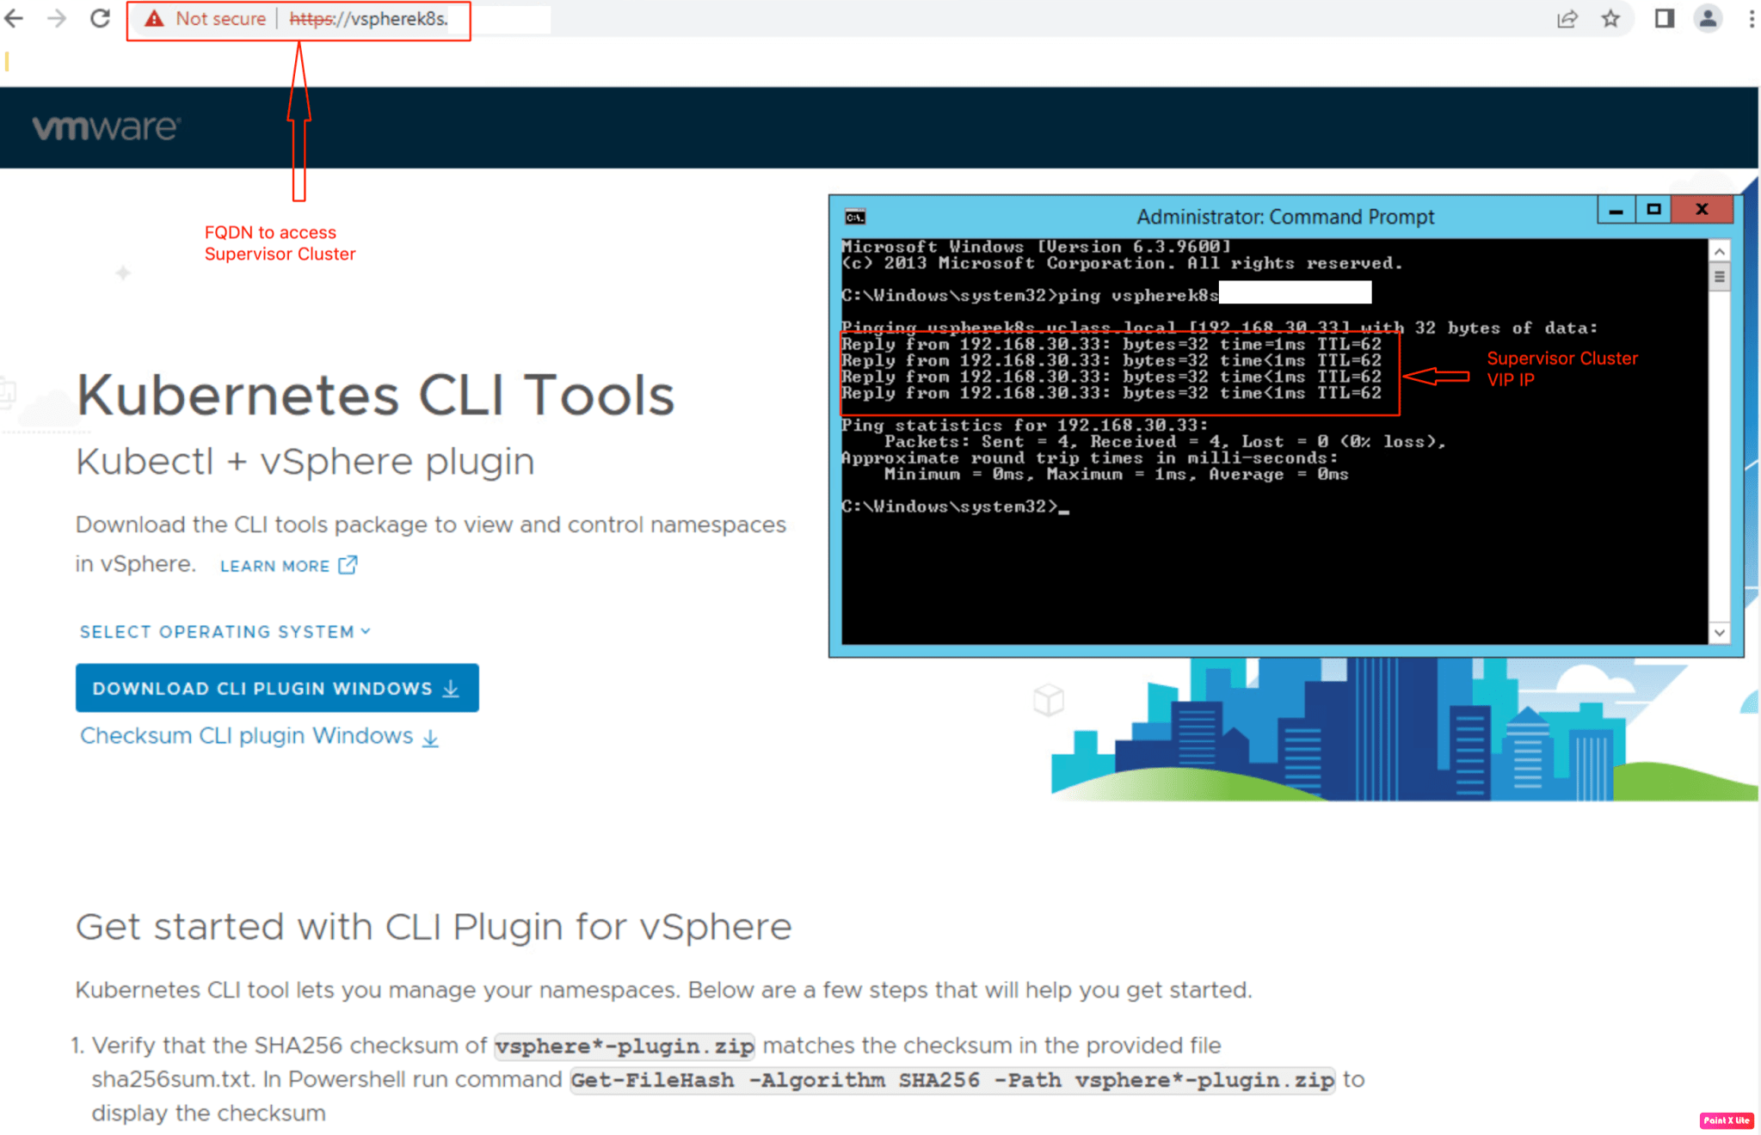Download Checksum CLI plugin Windows
This screenshot has width=1761, height=1135.
(245, 736)
